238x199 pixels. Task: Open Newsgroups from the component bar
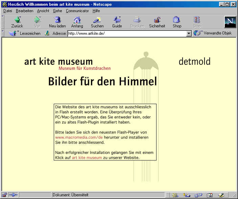(x=198, y=195)
